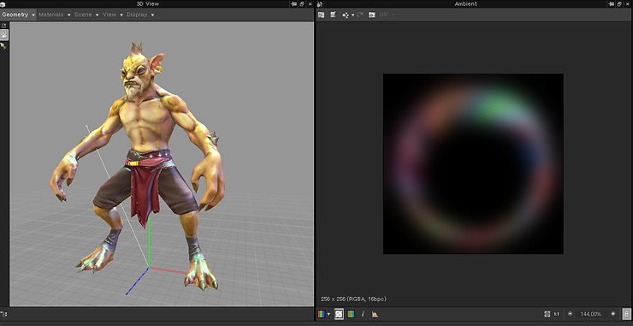Toggle the alpha checkerboard display
The image size is (633, 326).
pos(339,314)
